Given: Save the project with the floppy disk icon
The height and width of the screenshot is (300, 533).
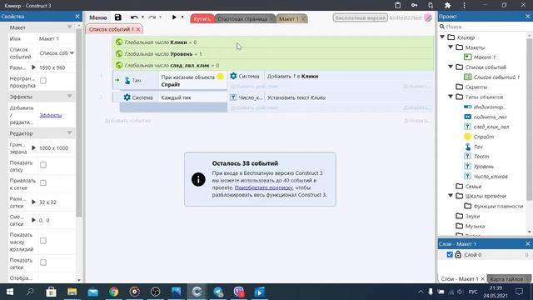Looking at the screenshot, I should tap(117, 17).
